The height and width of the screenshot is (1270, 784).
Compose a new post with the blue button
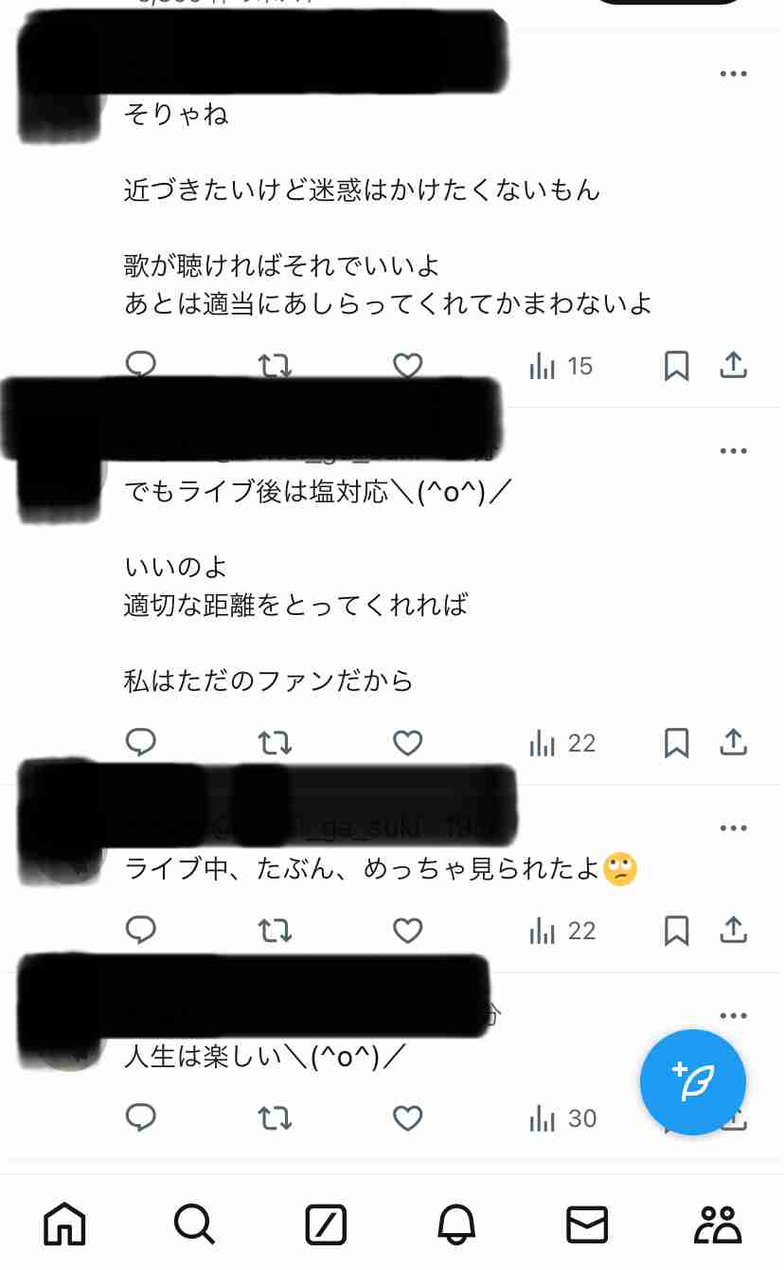pos(693,1082)
